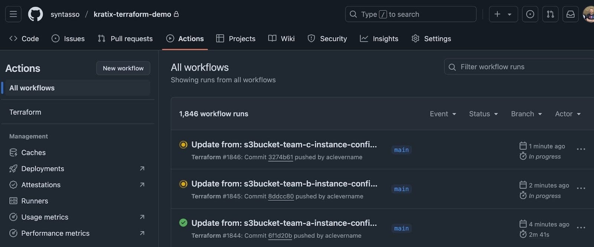Open commit 8ddcc80 link
The height and width of the screenshot is (247, 594).
281,196
